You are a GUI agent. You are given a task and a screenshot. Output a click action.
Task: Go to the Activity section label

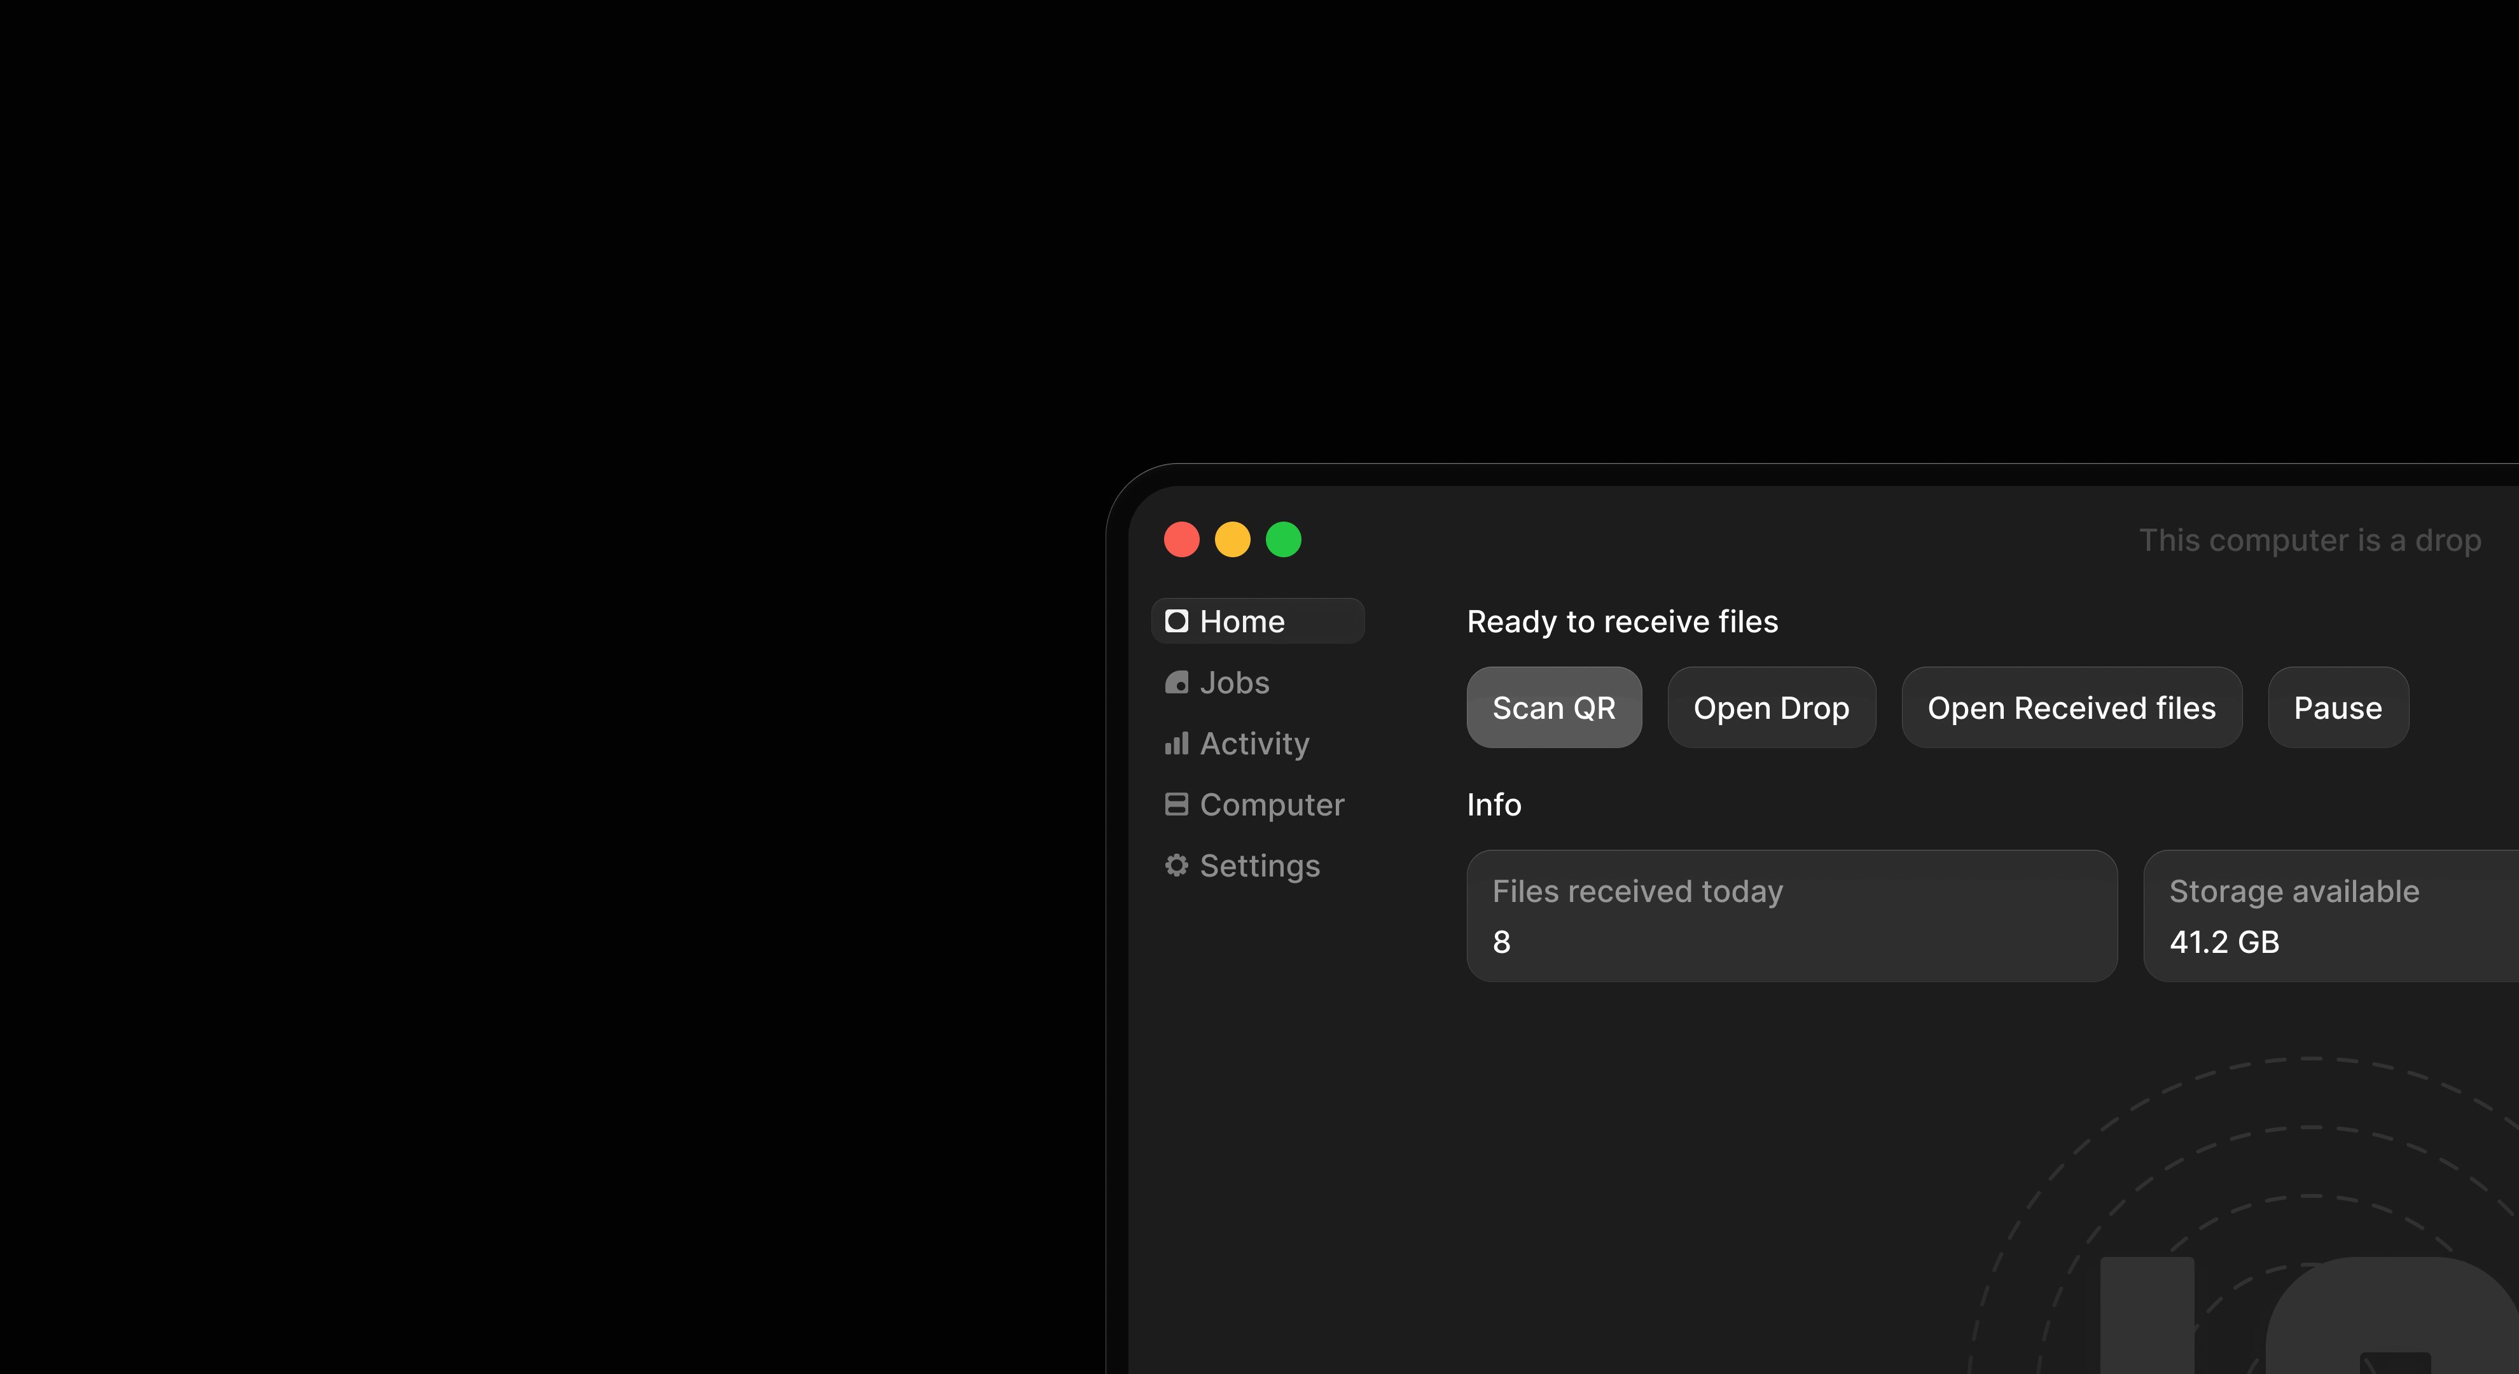coord(1254,744)
